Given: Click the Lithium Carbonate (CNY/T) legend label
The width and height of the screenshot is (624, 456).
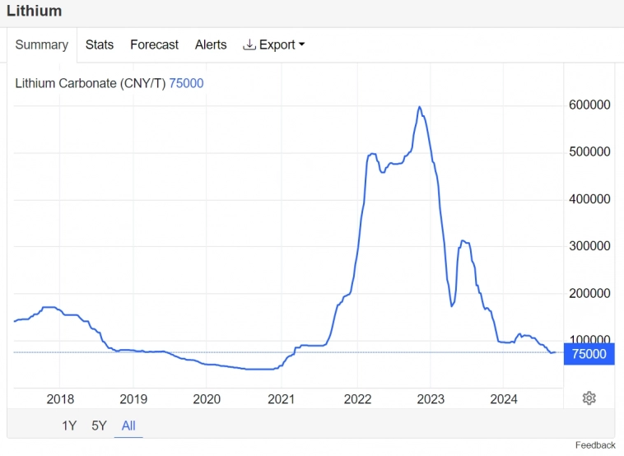Looking at the screenshot, I should (x=91, y=83).
